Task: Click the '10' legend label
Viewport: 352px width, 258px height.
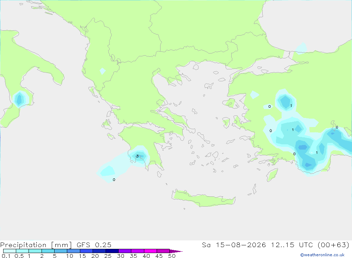Action: click(x=70, y=256)
